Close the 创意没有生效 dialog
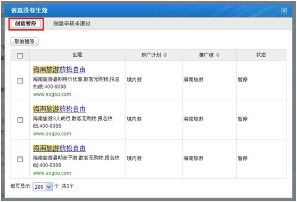 (x=284, y=11)
